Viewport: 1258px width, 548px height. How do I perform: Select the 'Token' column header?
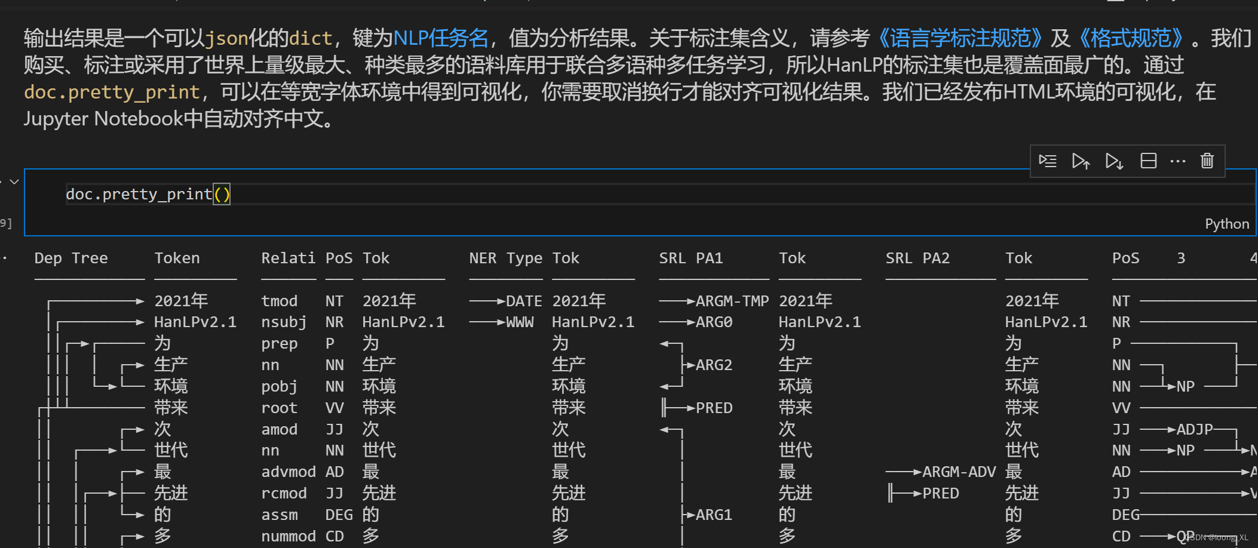coord(177,258)
